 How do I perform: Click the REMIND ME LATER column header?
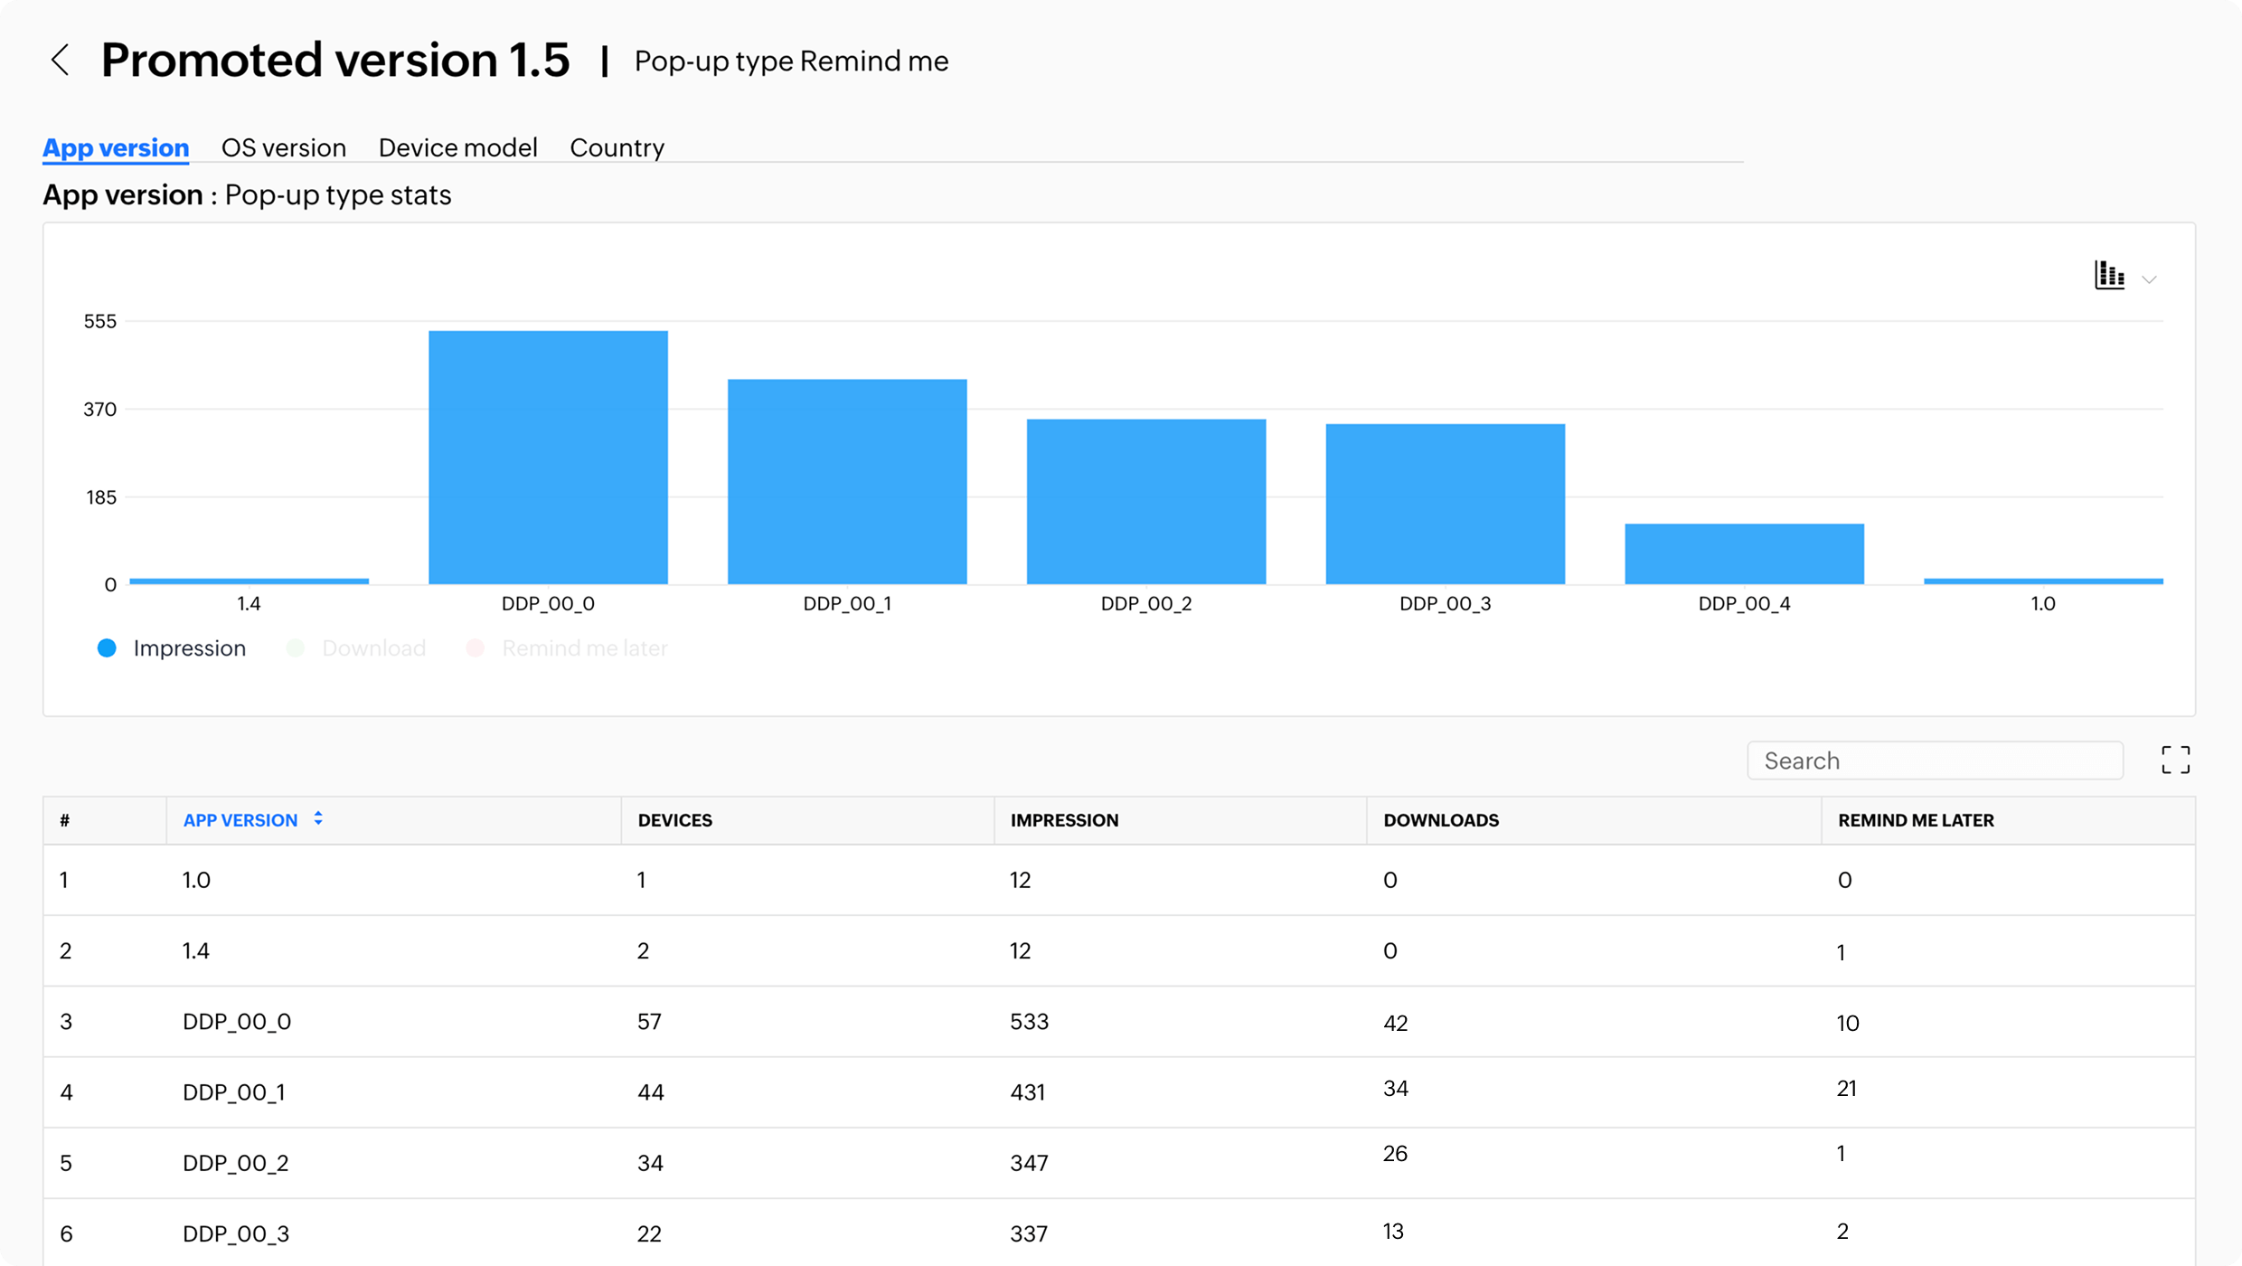1917,819
